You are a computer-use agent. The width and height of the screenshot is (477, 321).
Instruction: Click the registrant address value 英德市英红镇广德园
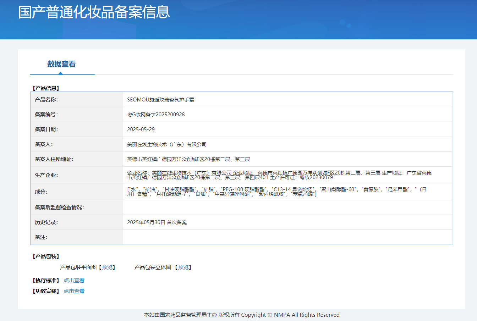click(188, 159)
